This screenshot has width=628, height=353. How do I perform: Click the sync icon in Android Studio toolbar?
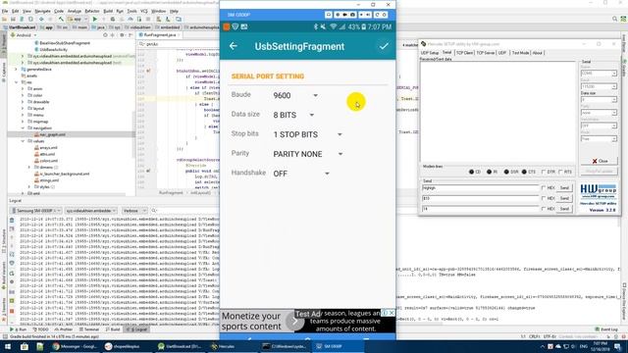30,20
